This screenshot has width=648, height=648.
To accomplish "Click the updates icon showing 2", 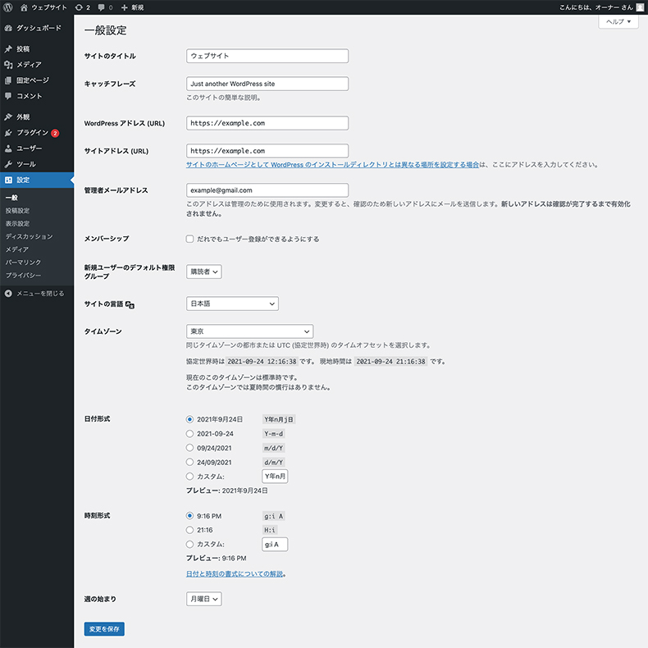I will click(x=78, y=7).
